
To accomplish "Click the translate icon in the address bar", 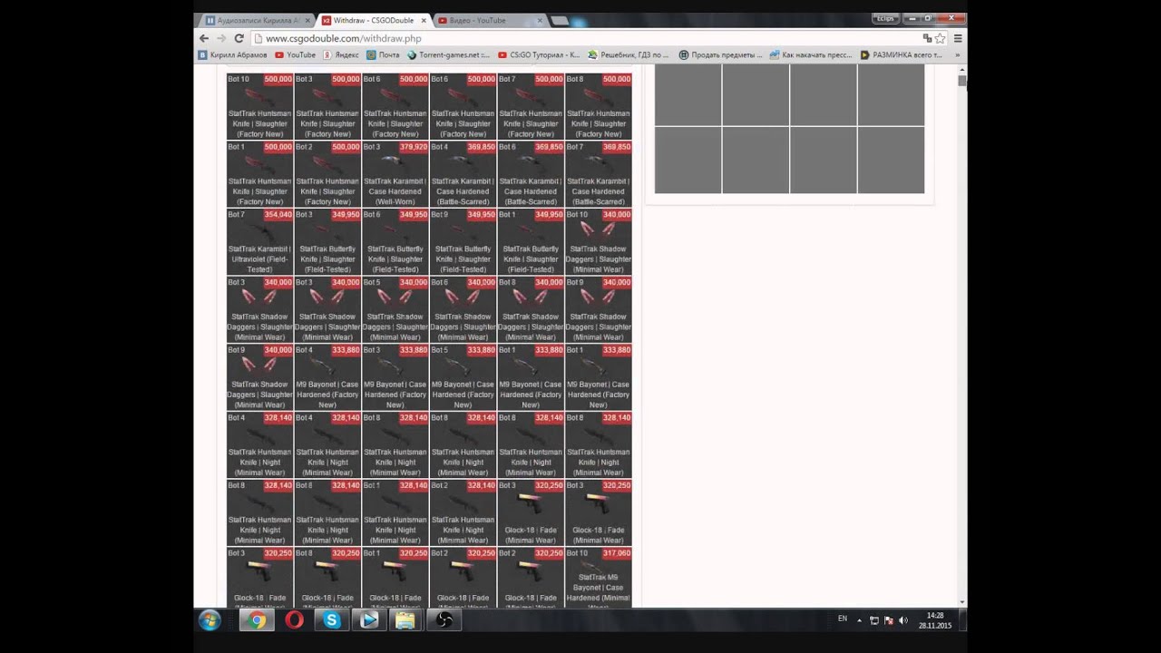I will 927,38.
